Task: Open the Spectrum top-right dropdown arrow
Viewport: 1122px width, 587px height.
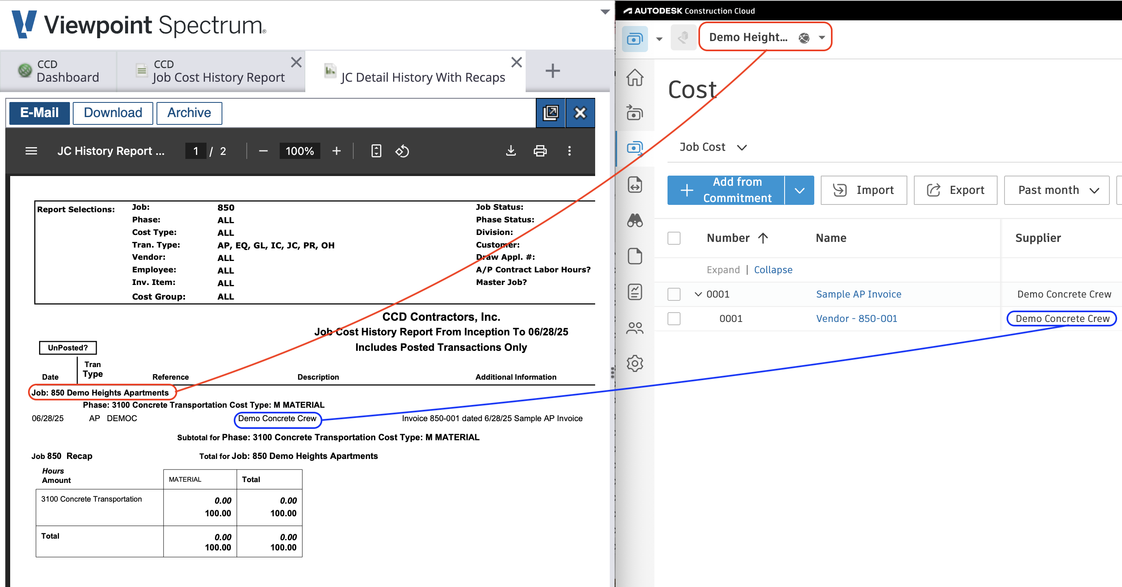Action: 605,12
